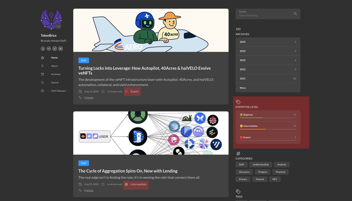Image resolution: width=352 pixels, height=201 pixels.
Task: Select the DeFi category chip in Categories
Action: pos(241,164)
